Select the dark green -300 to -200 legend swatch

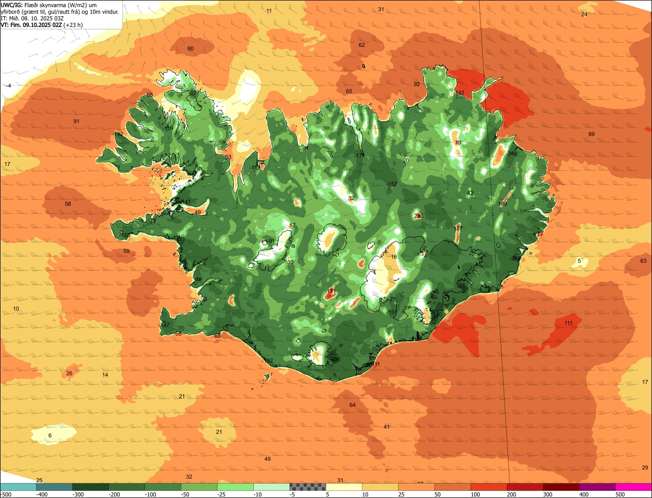[x=90, y=487]
